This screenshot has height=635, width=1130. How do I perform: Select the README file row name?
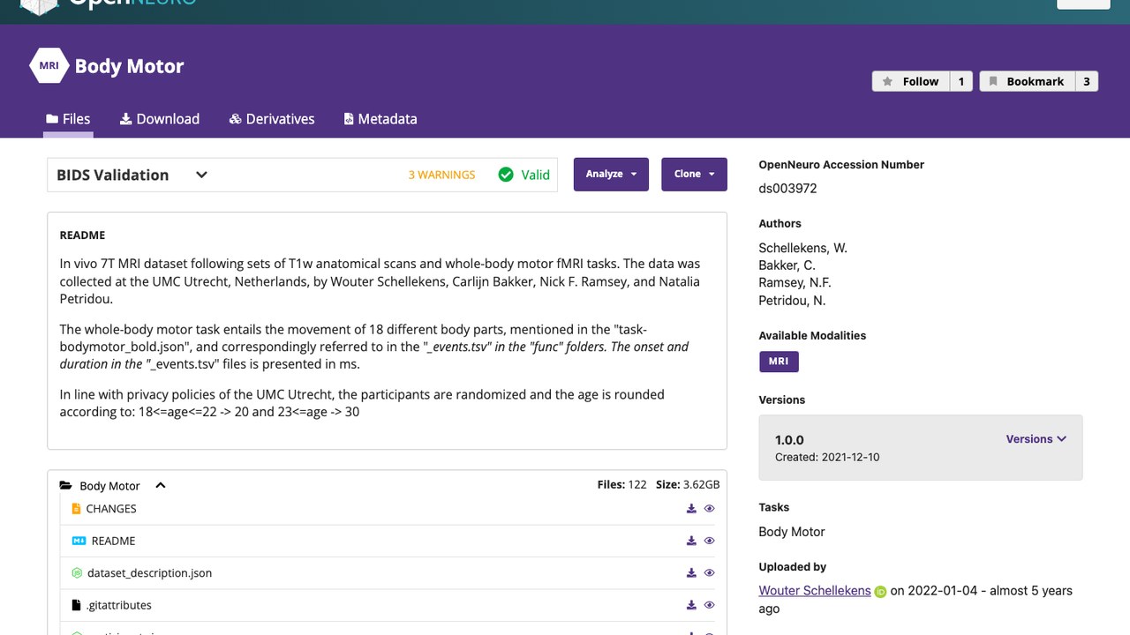click(x=113, y=541)
